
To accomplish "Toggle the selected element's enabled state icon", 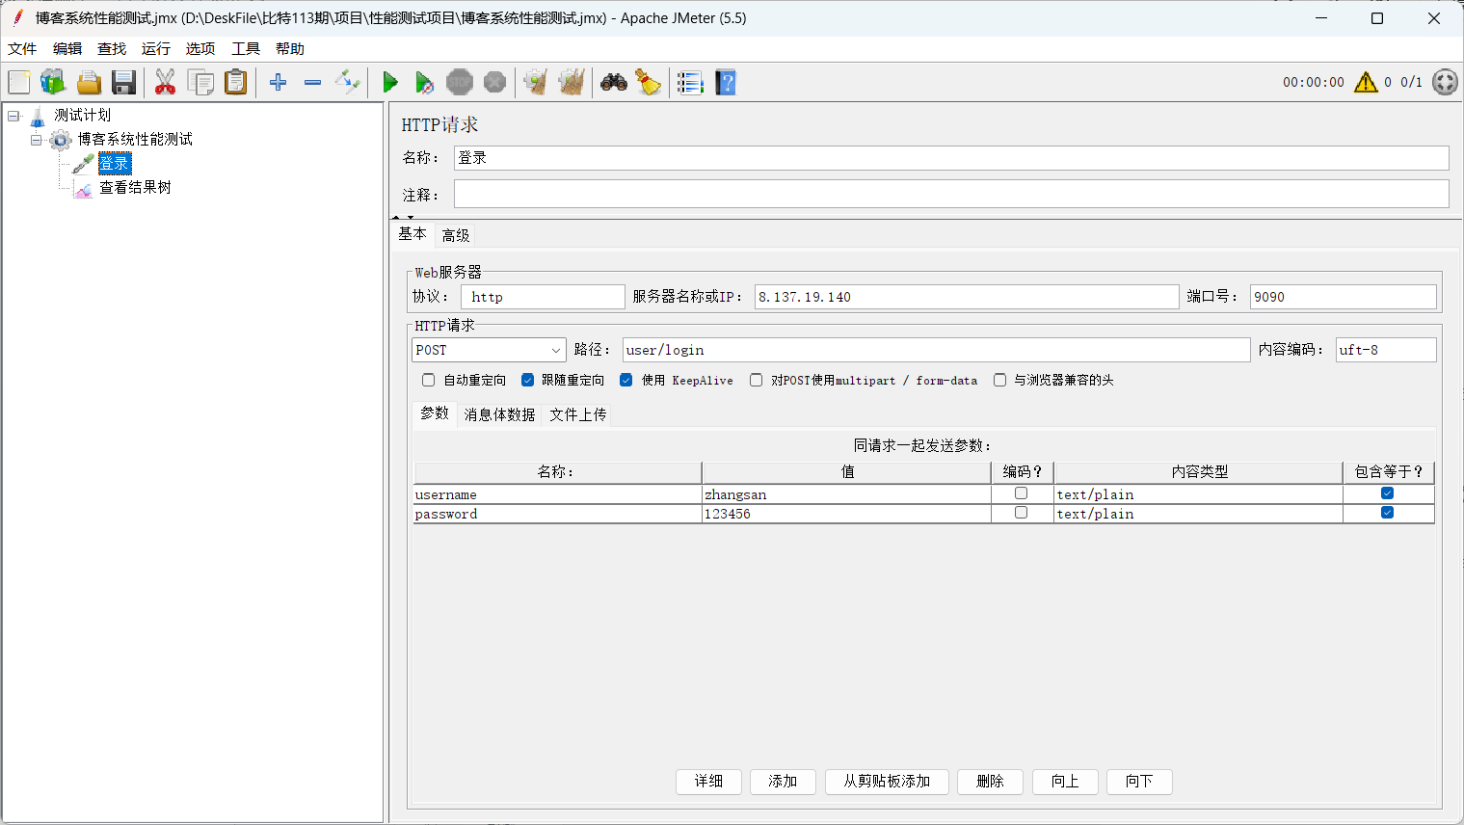I will (x=347, y=83).
